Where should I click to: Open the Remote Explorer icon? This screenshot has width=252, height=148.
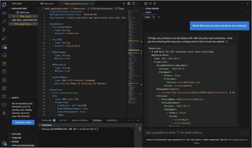[x=4, y=55]
